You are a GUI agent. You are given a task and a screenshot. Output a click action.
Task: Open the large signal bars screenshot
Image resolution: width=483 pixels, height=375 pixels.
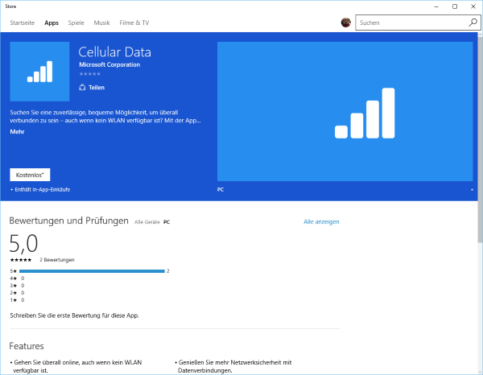click(x=345, y=111)
